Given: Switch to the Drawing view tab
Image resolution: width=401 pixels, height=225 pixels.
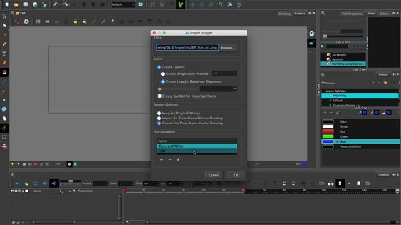Looking at the screenshot, I should (x=284, y=14).
